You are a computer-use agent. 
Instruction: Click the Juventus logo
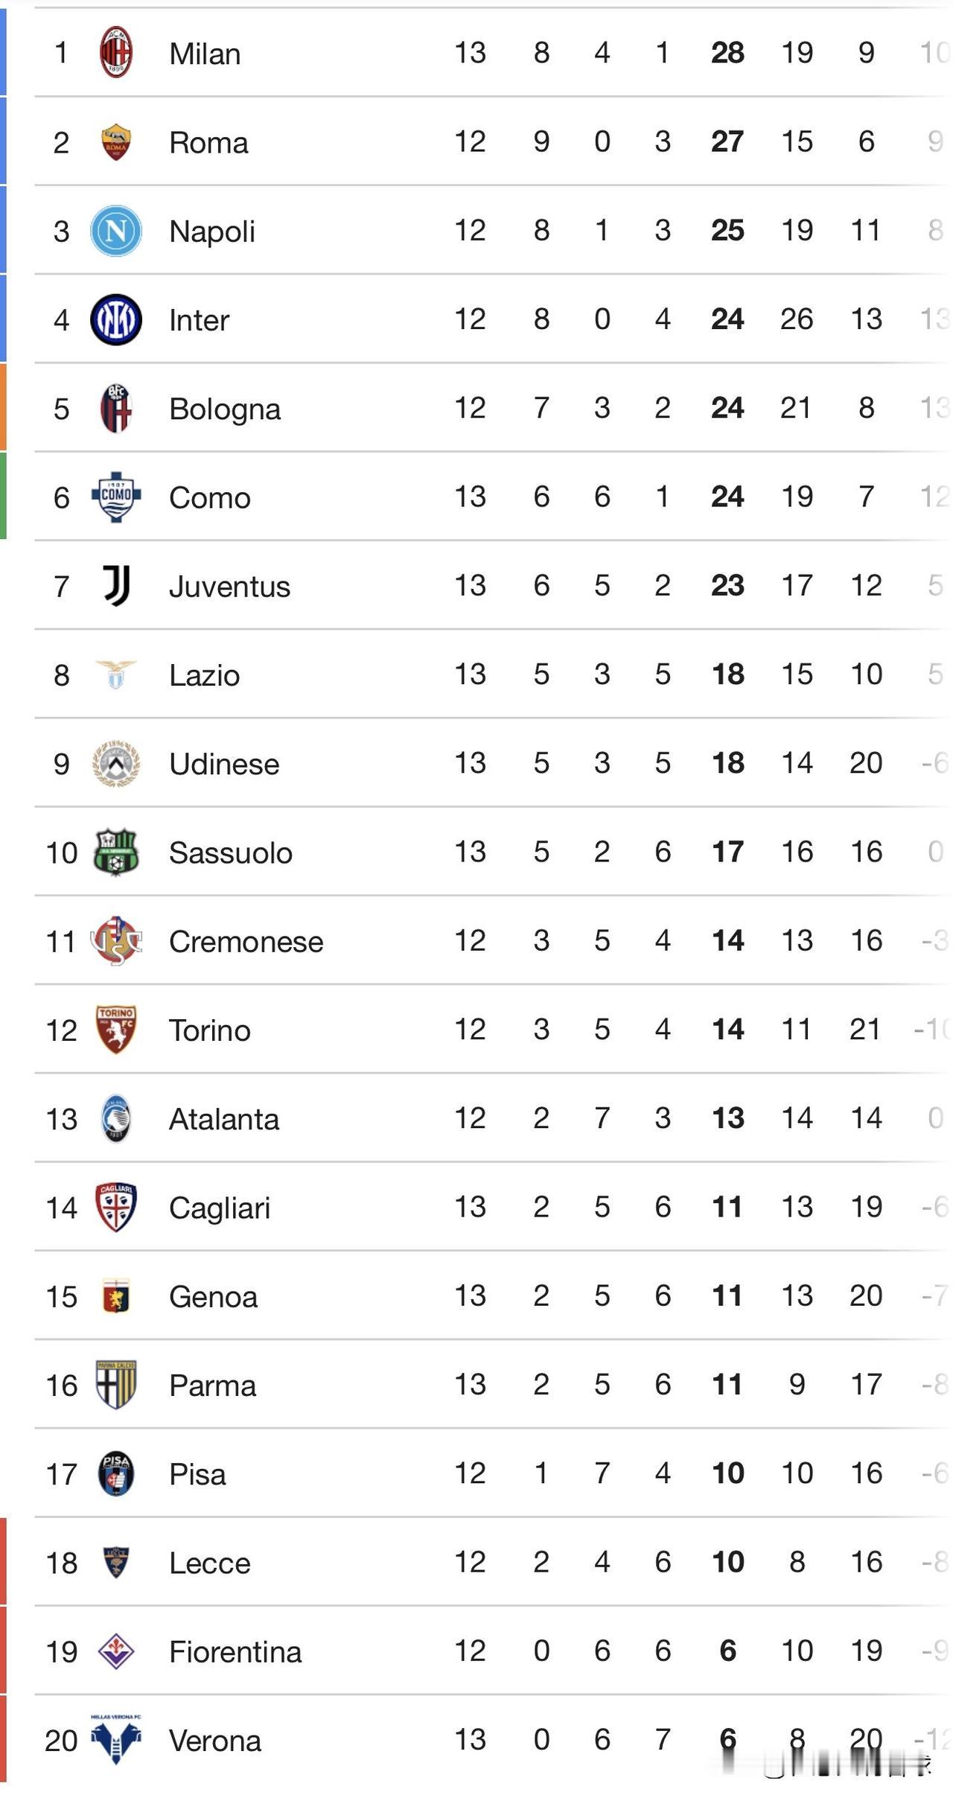[115, 586]
